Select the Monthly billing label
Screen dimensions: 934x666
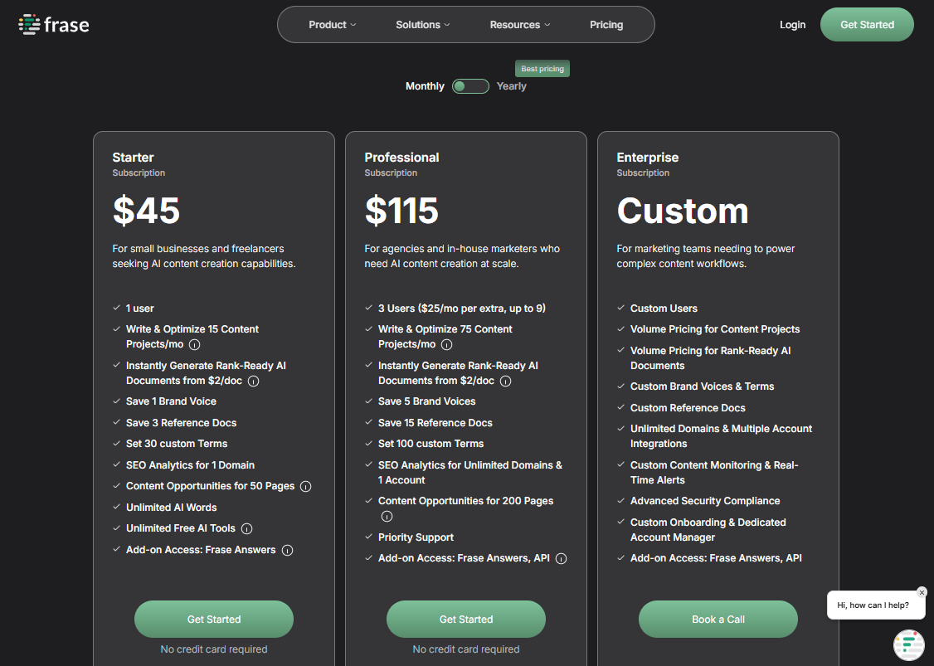tap(425, 86)
